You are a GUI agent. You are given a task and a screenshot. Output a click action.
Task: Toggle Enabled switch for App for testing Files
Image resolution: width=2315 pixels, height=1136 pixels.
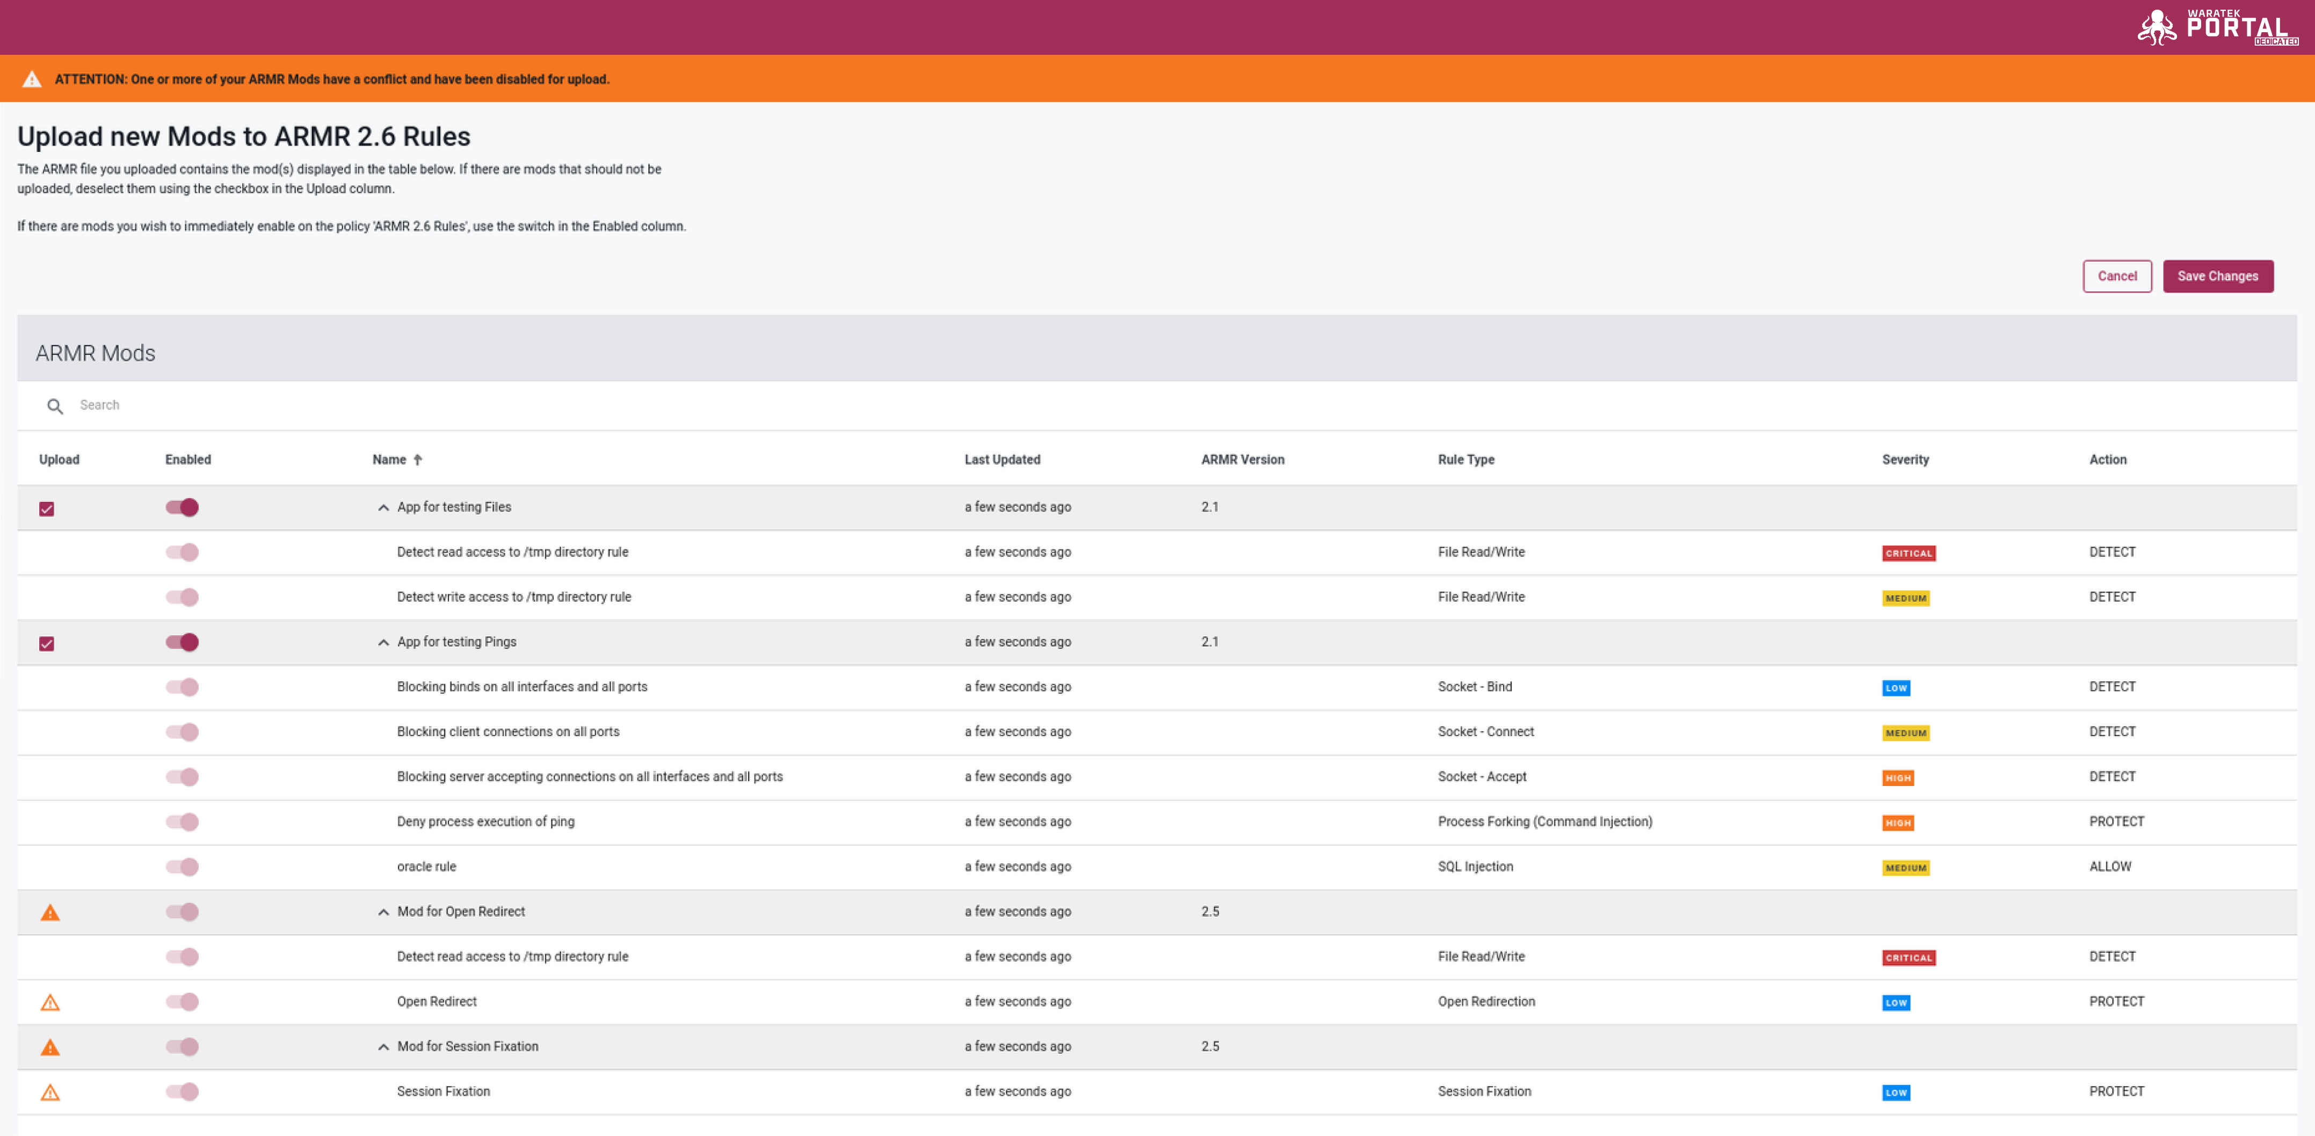click(183, 507)
